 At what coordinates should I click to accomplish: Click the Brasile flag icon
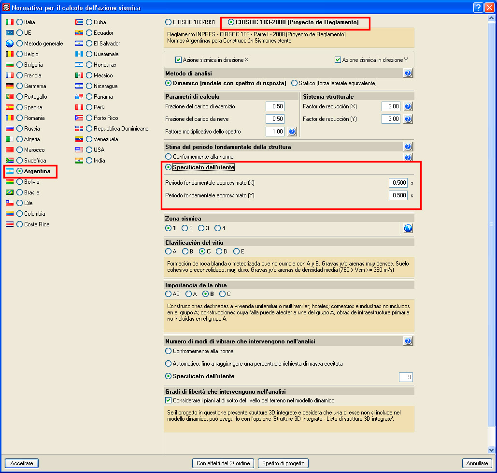pos(10,192)
